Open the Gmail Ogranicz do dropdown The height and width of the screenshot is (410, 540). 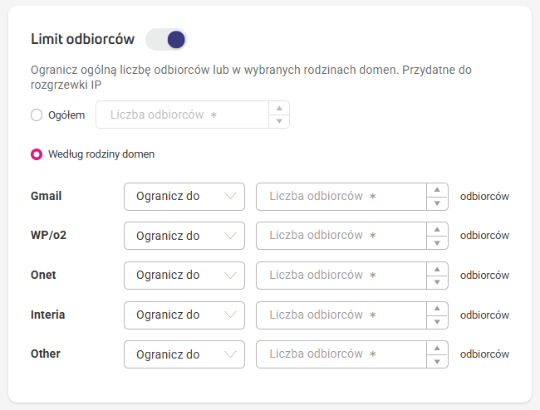tap(184, 197)
